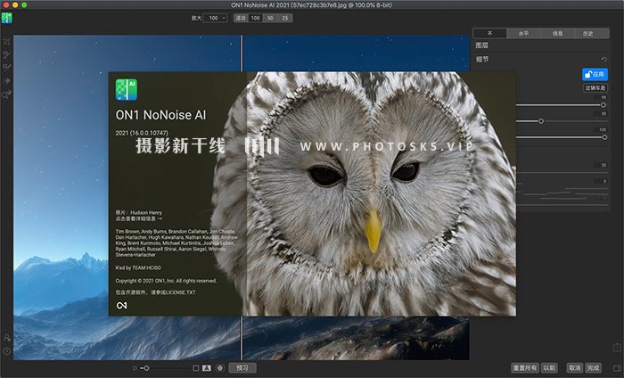This screenshot has height=378, width=624.
Task: Click the 点击查看详细信息 link in about dialog
Action: tap(138, 218)
